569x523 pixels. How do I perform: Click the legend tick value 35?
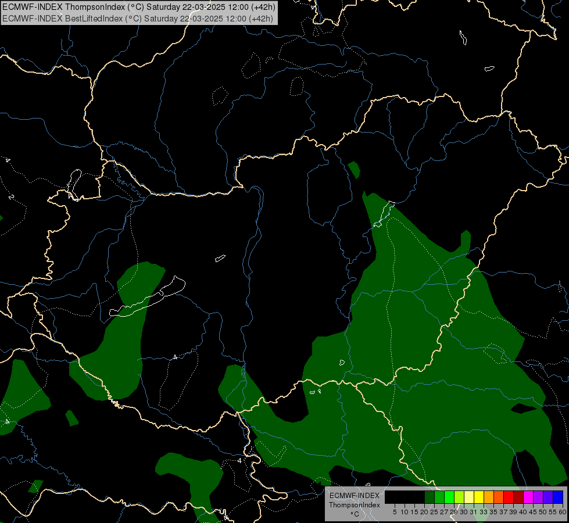493,512
